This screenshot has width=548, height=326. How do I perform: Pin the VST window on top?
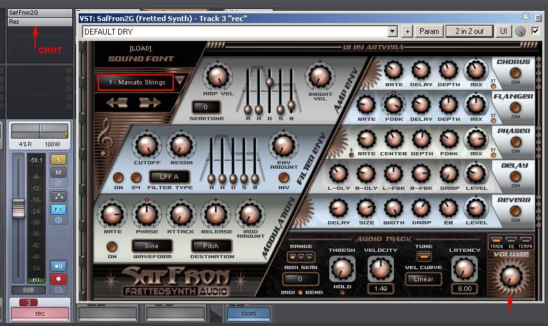coord(526,17)
